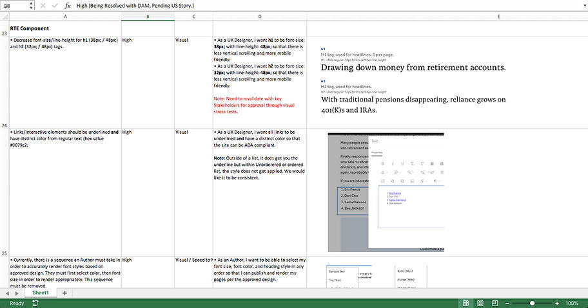Select column D header
588x308 pixels.
coord(259,17)
